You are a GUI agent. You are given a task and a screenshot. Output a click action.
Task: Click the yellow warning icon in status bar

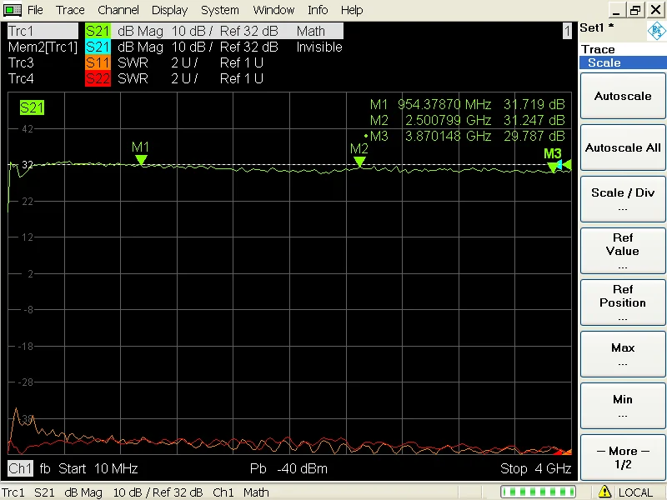click(x=605, y=492)
